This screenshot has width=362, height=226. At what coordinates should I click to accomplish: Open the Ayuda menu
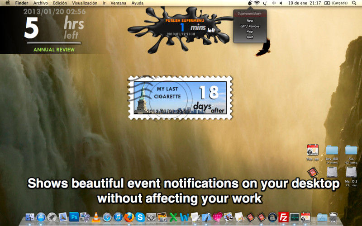[138, 3]
